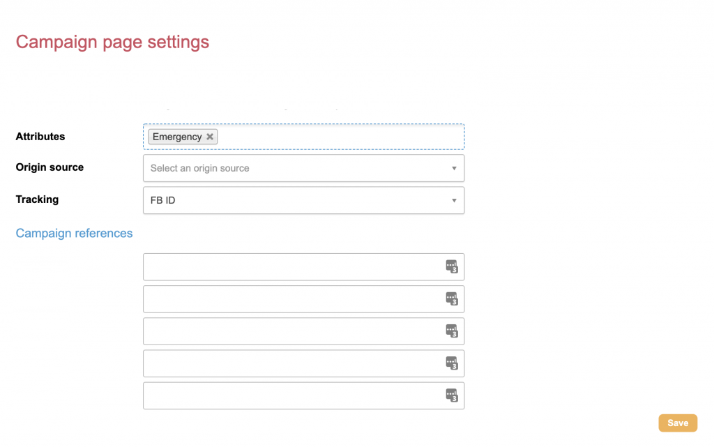This screenshot has width=714, height=447.
Task: Click the first campaign reference text field
Action: click(x=293, y=267)
